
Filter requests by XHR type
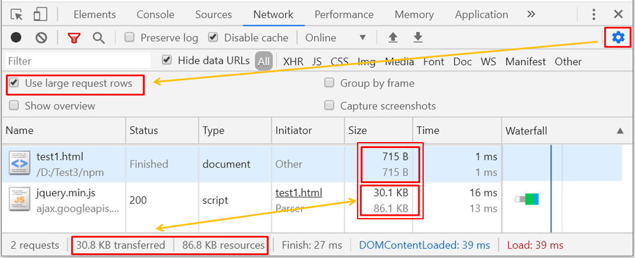point(293,61)
